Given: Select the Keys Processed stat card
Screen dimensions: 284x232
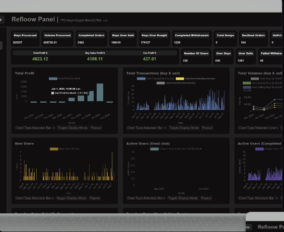Looking at the screenshot, I should (25, 39).
